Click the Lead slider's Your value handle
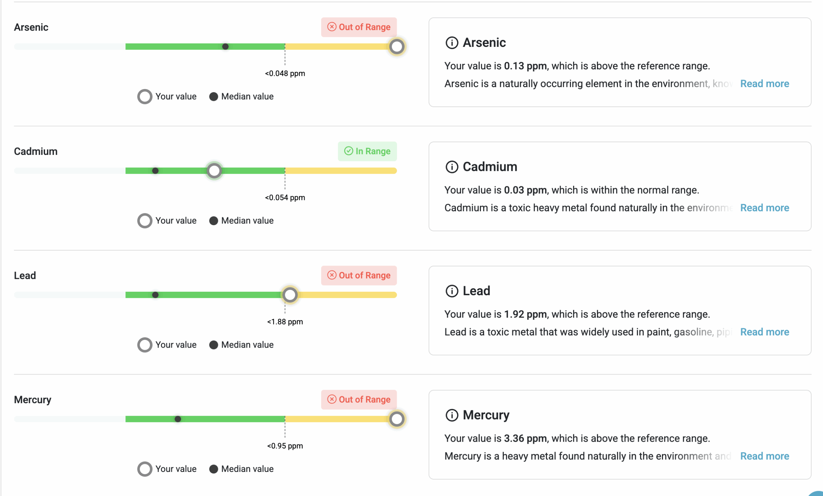Viewport: 823px width, 496px height. pos(290,295)
